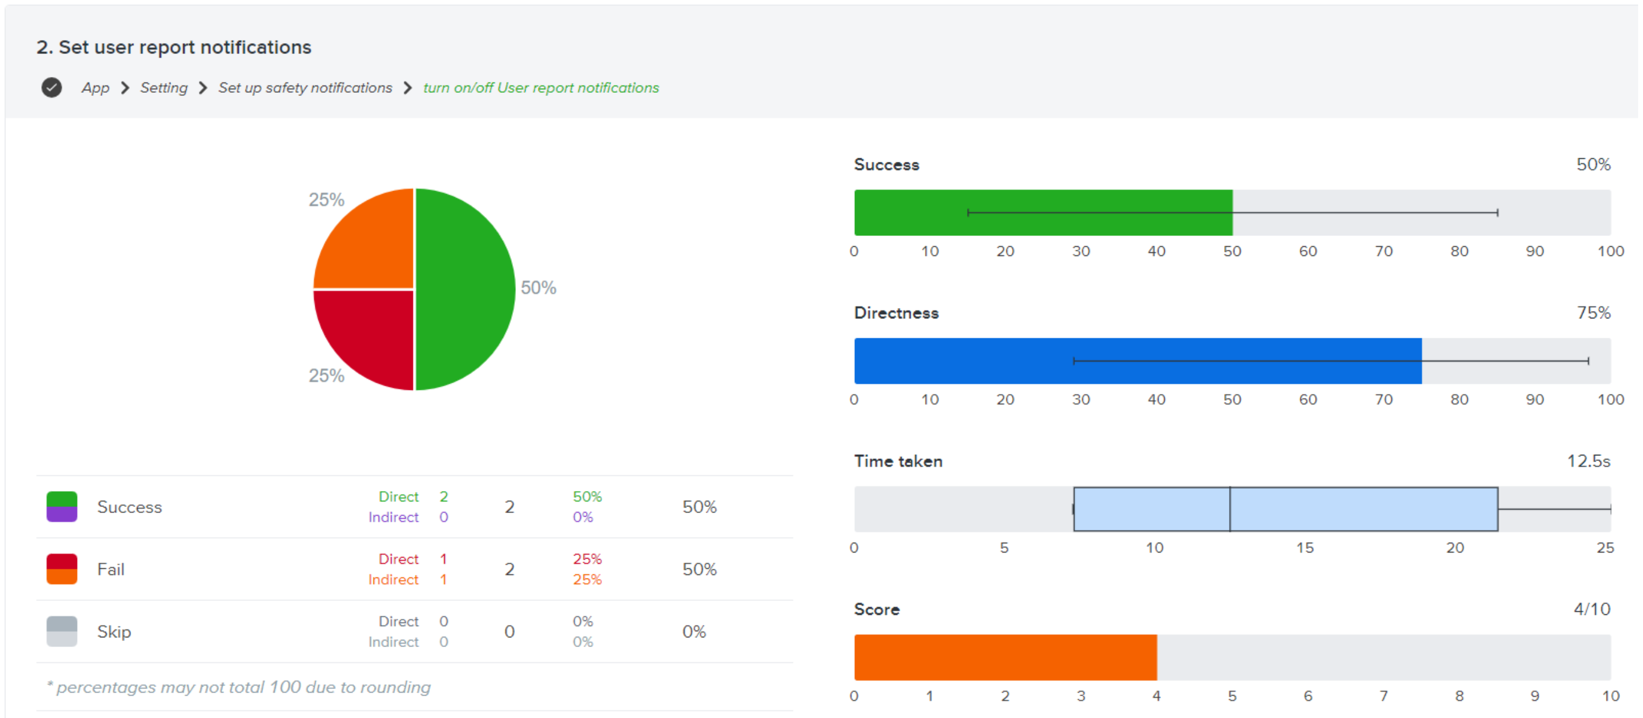Click the dark checkmark circle icon
This screenshot has height=718, width=1643.
[x=52, y=87]
